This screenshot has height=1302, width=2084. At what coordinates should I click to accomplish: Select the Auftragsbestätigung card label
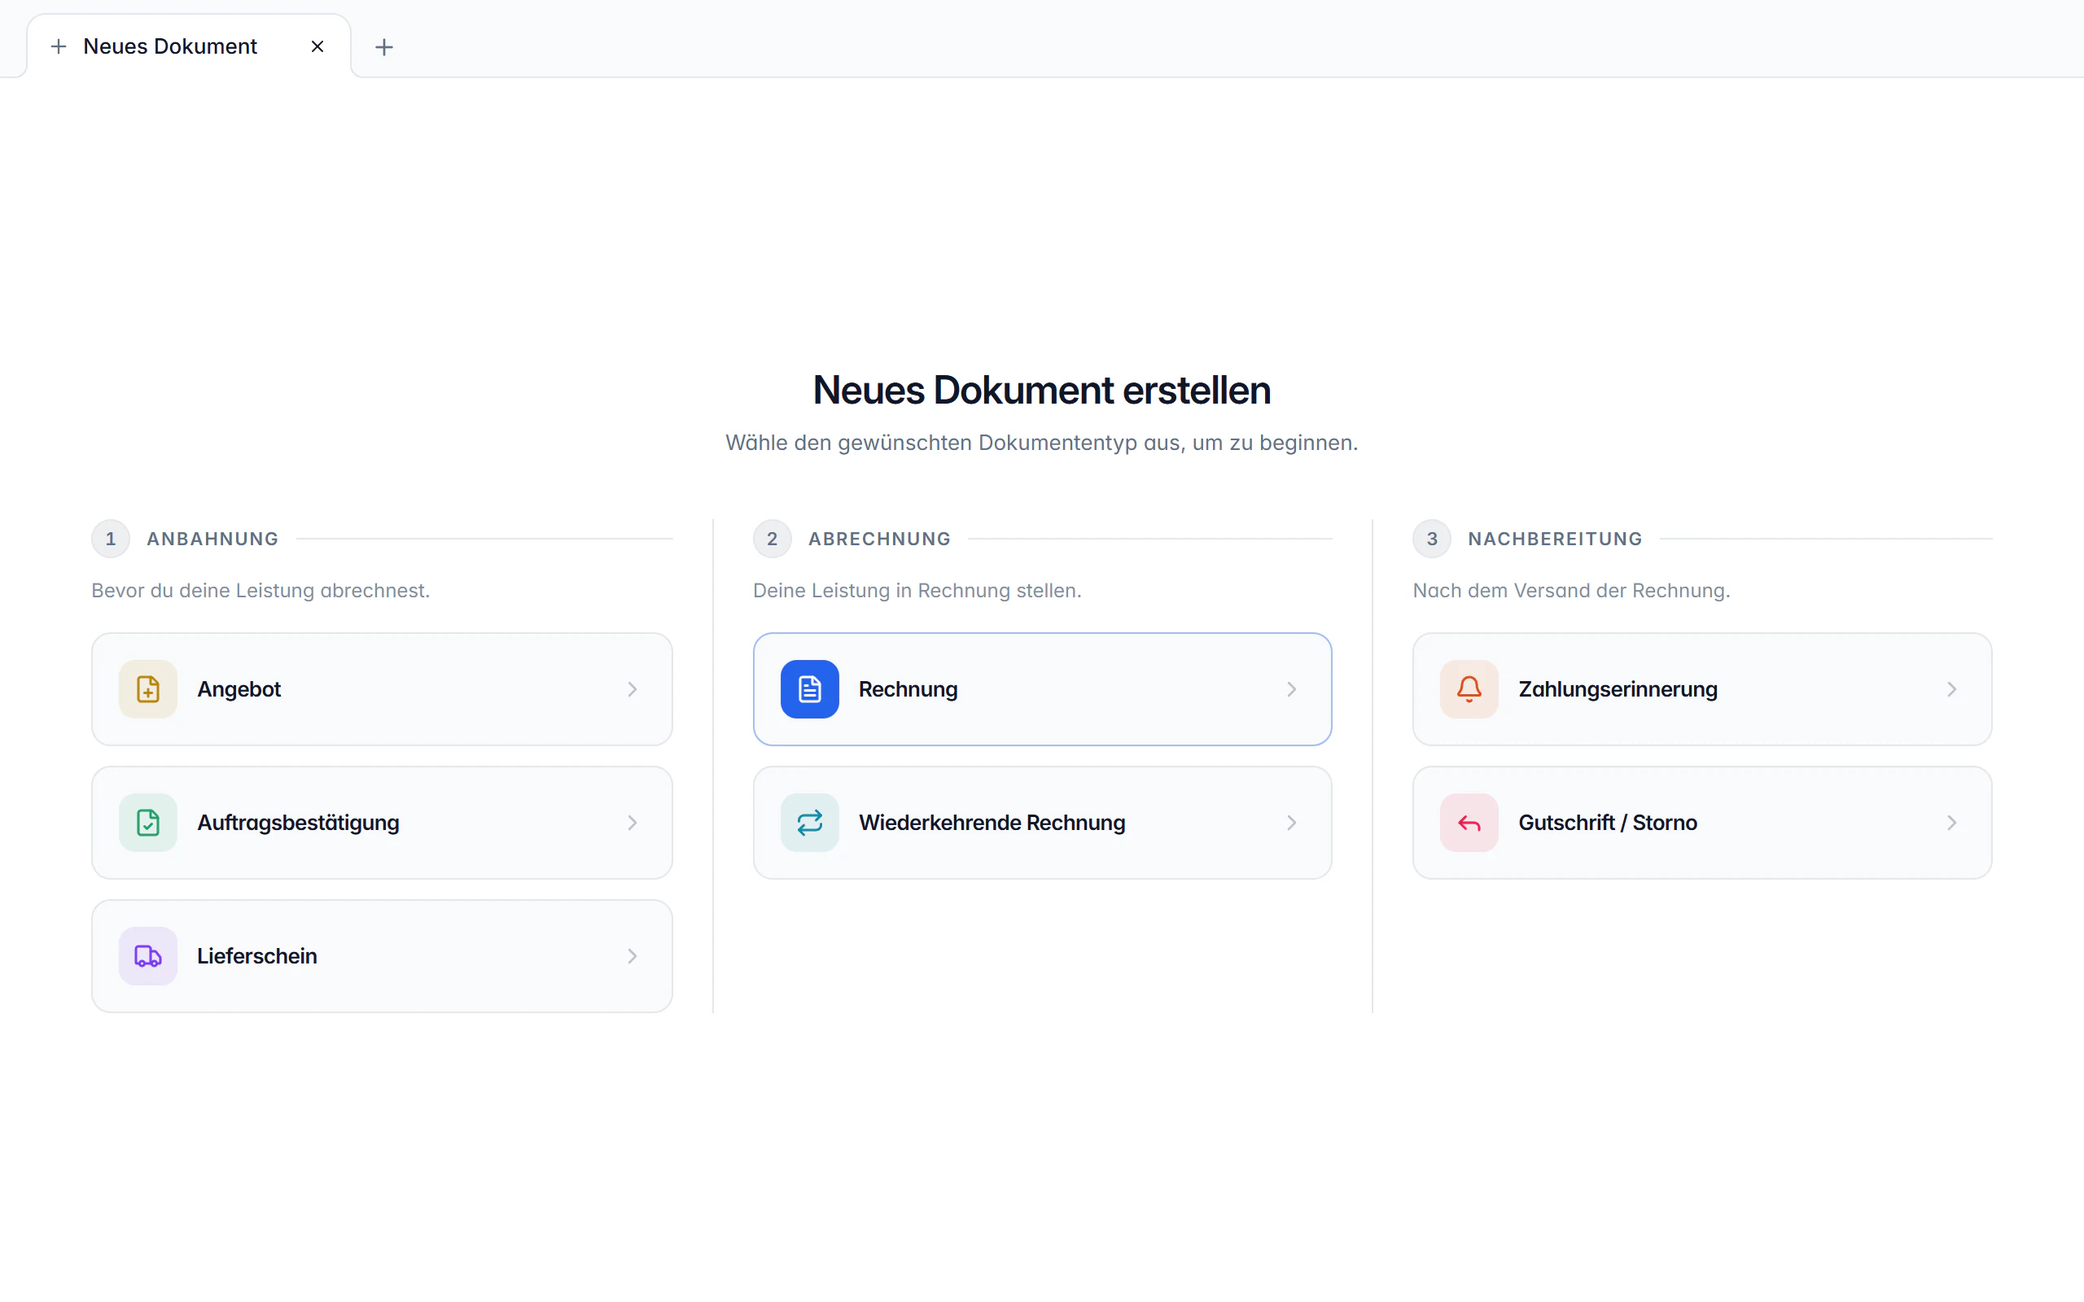pos(298,823)
